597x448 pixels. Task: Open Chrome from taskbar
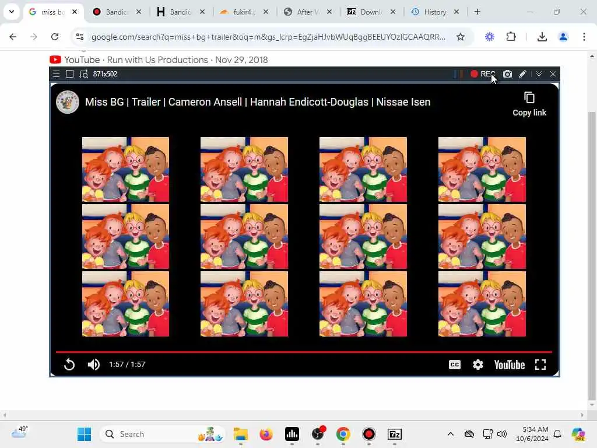pyautogui.click(x=343, y=434)
